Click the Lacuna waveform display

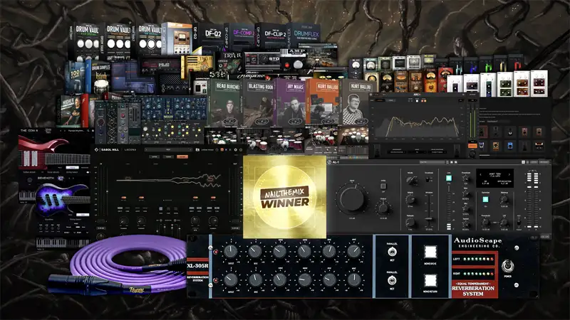point(168,180)
